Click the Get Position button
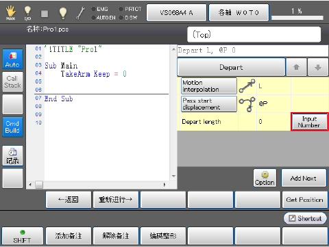 (x=305, y=200)
